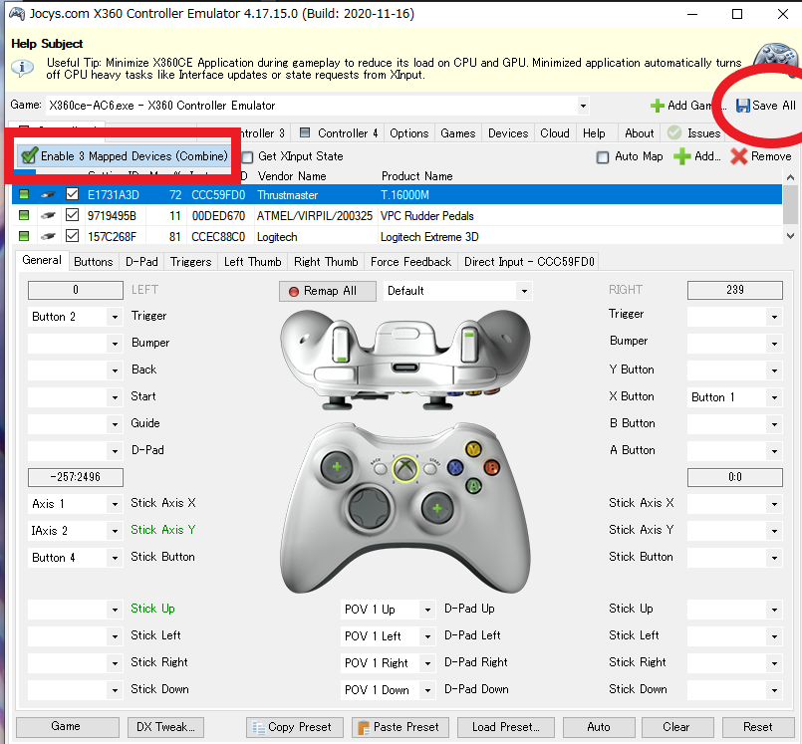802x744 pixels.
Task: Uncheck the Thrustmaster T.16000M row checkbox
Action: pyautogui.click(x=72, y=194)
